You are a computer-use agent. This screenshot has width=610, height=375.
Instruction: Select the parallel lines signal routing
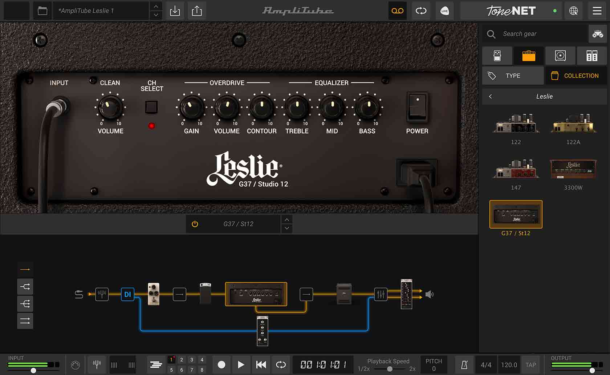click(x=25, y=321)
